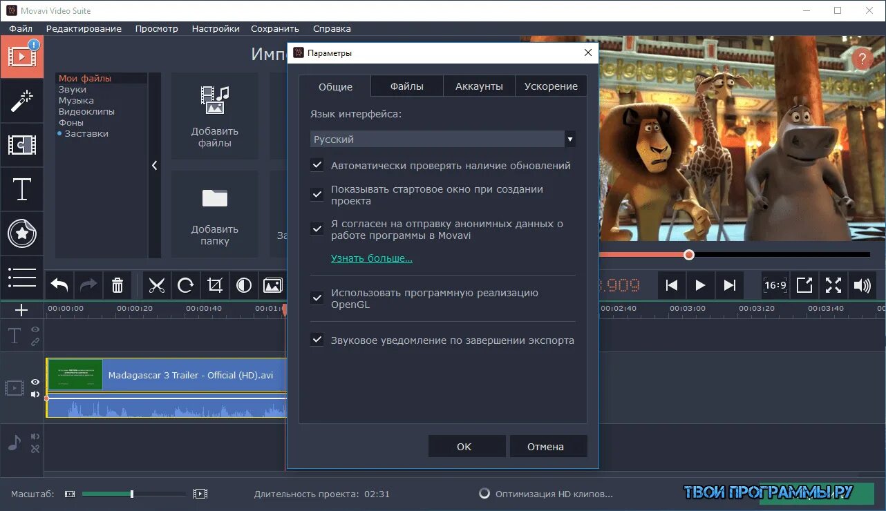Image resolution: width=886 pixels, height=511 pixels.
Task: Collapse the media library side panel arrow
Action: click(154, 166)
